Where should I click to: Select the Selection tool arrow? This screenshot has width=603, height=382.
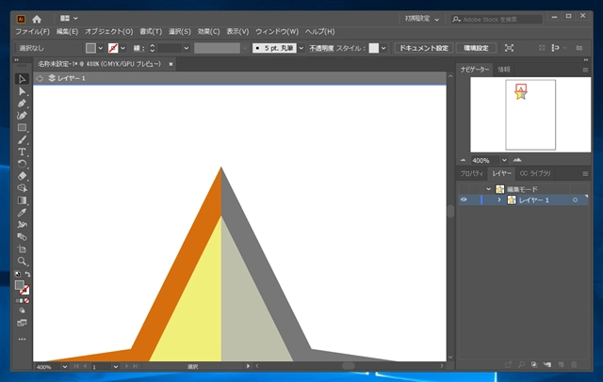(x=22, y=79)
